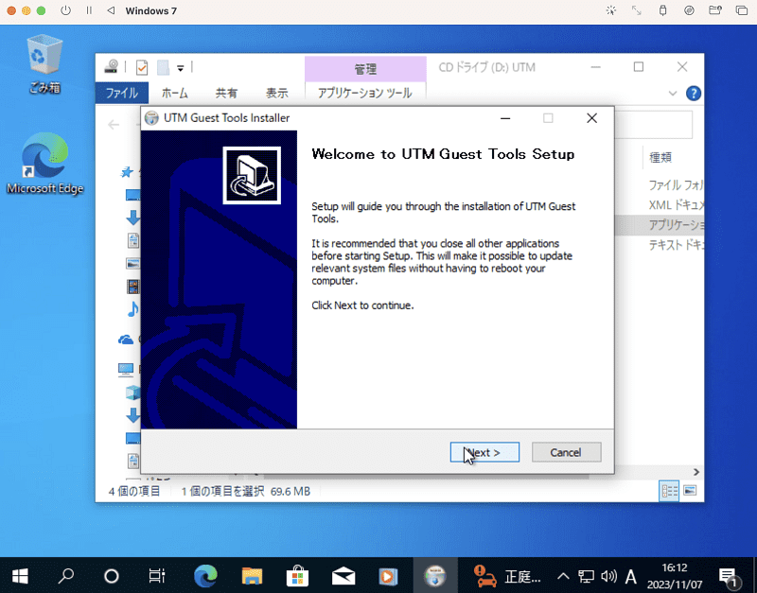The image size is (757, 593).
Task: Click the UTM restart triangle icon
Action: [111, 10]
